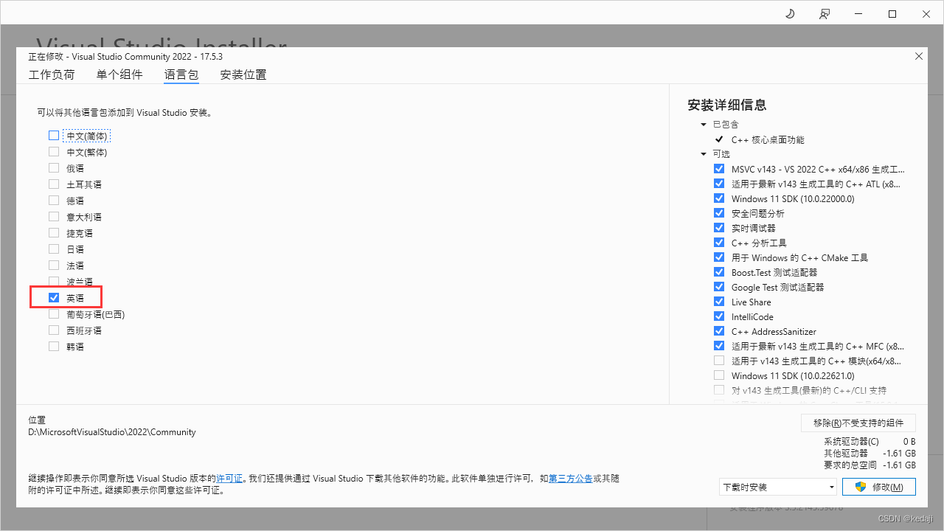Image resolution: width=944 pixels, height=531 pixels.
Task: Collapse the 可选 section
Action: [704, 154]
